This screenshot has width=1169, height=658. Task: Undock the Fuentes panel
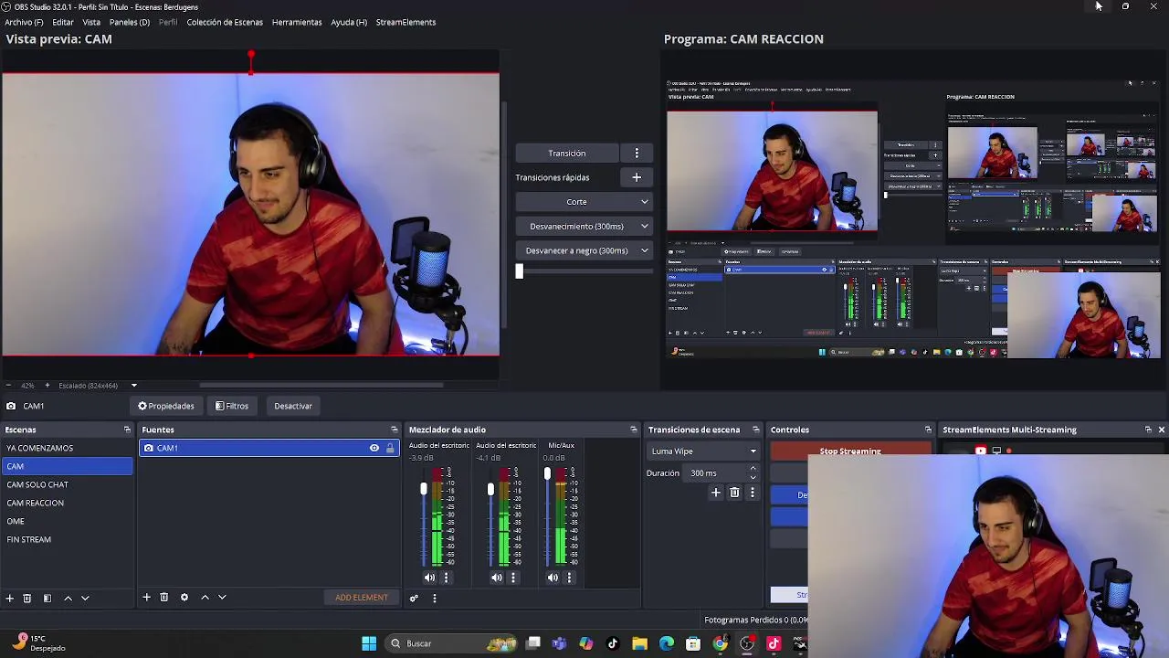tap(395, 430)
